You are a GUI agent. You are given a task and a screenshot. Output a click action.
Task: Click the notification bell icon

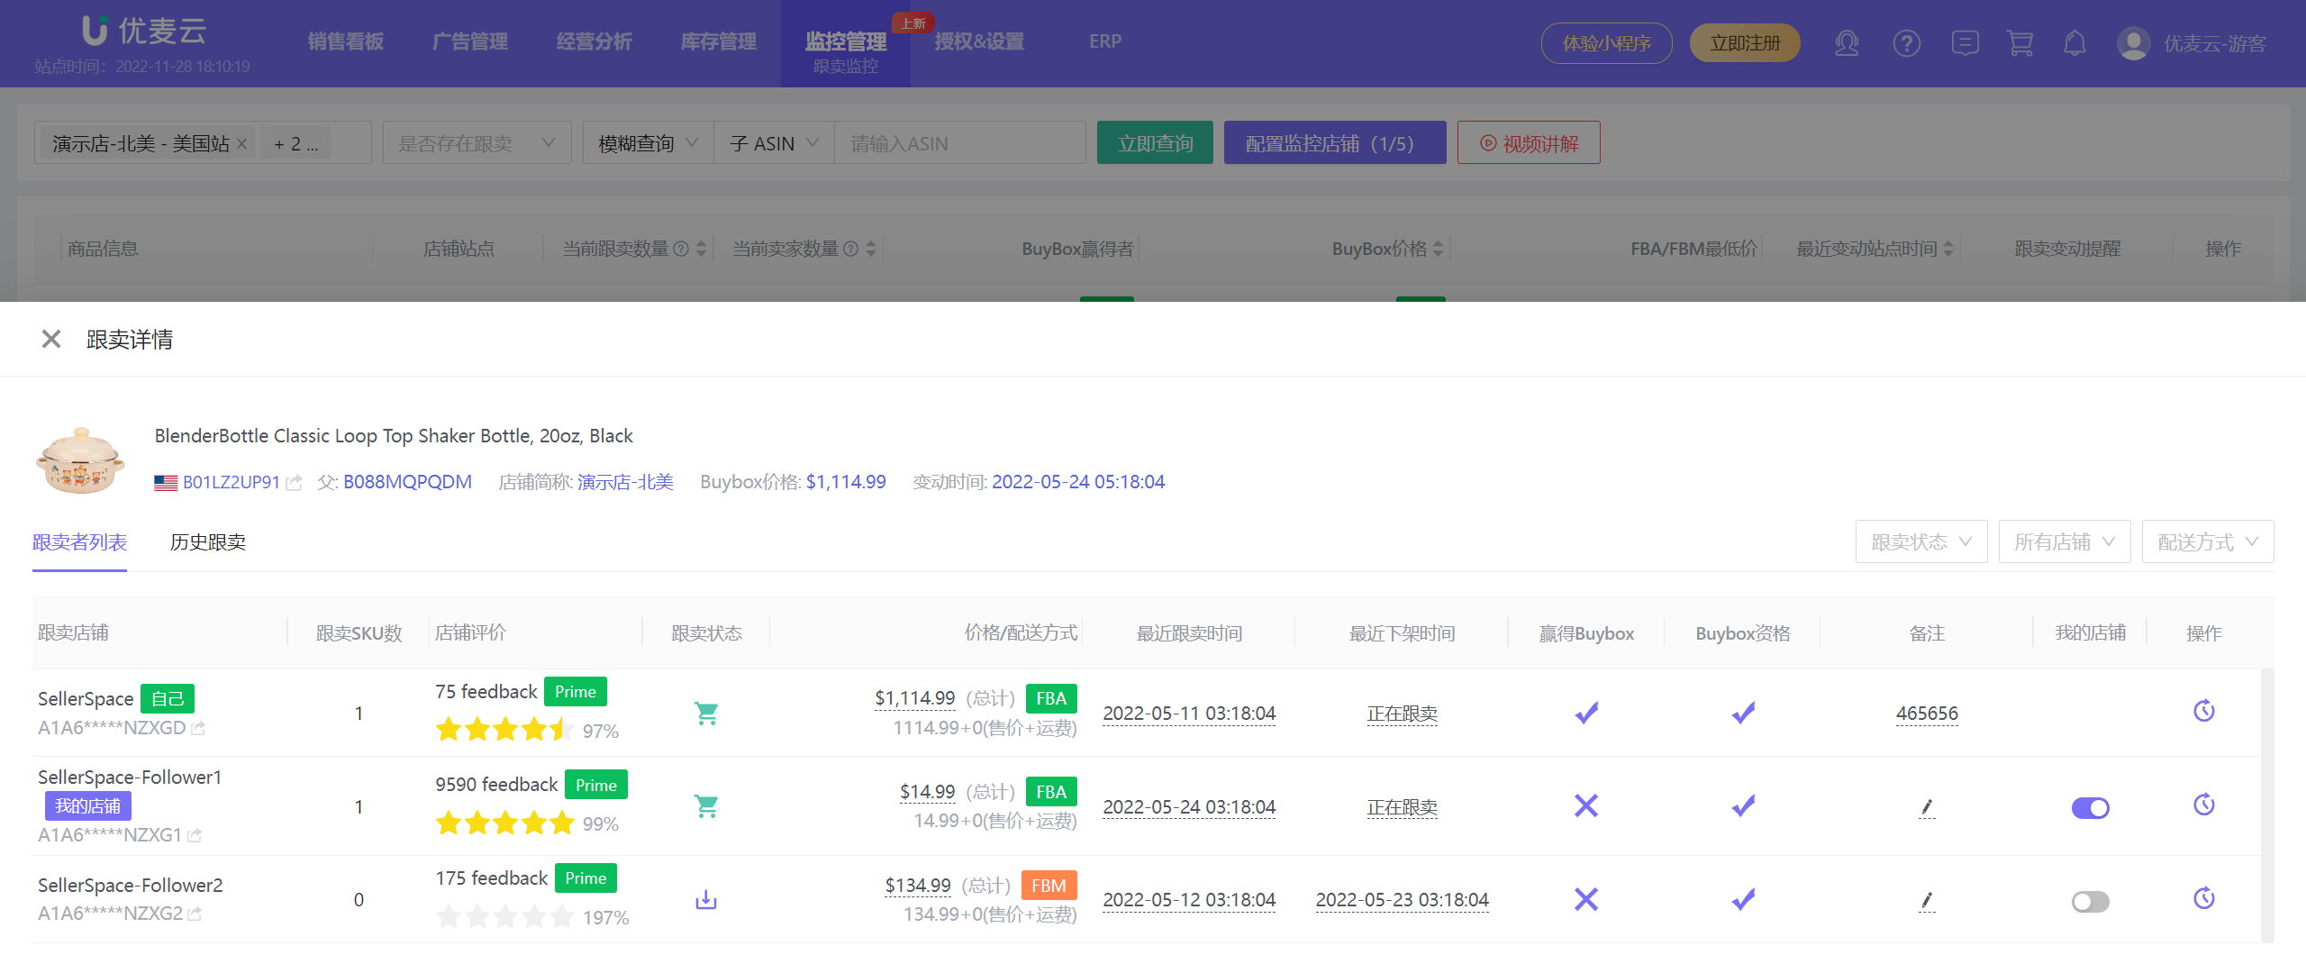(2076, 42)
